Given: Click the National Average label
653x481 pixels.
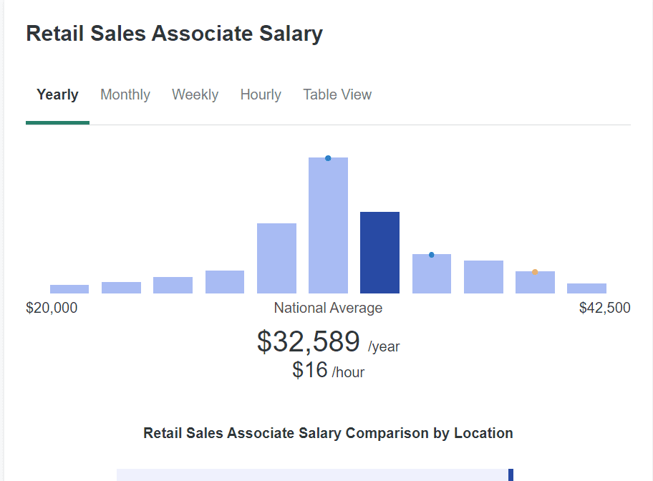Looking at the screenshot, I should click(x=328, y=308).
